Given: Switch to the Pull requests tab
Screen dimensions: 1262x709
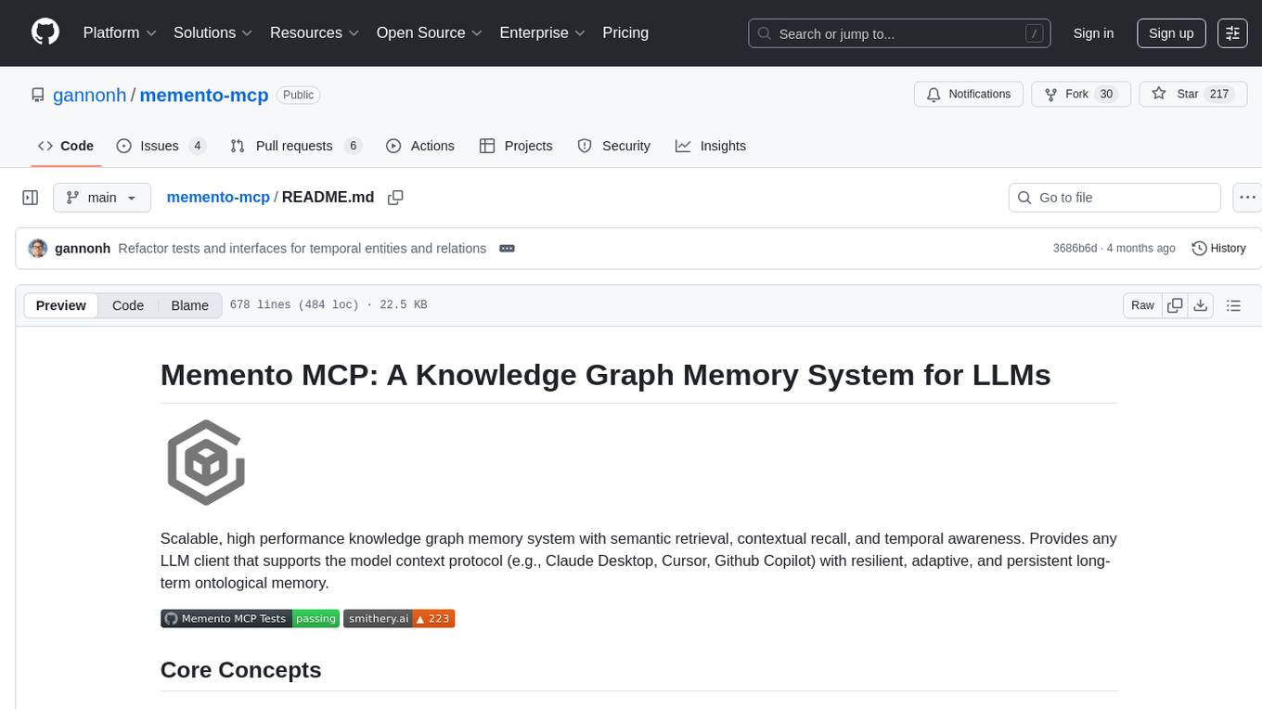Looking at the screenshot, I should pyautogui.click(x=296, y=146).
